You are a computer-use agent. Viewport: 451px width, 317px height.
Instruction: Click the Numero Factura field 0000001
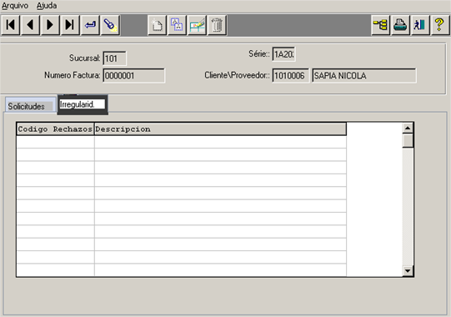tap(133, 76)
